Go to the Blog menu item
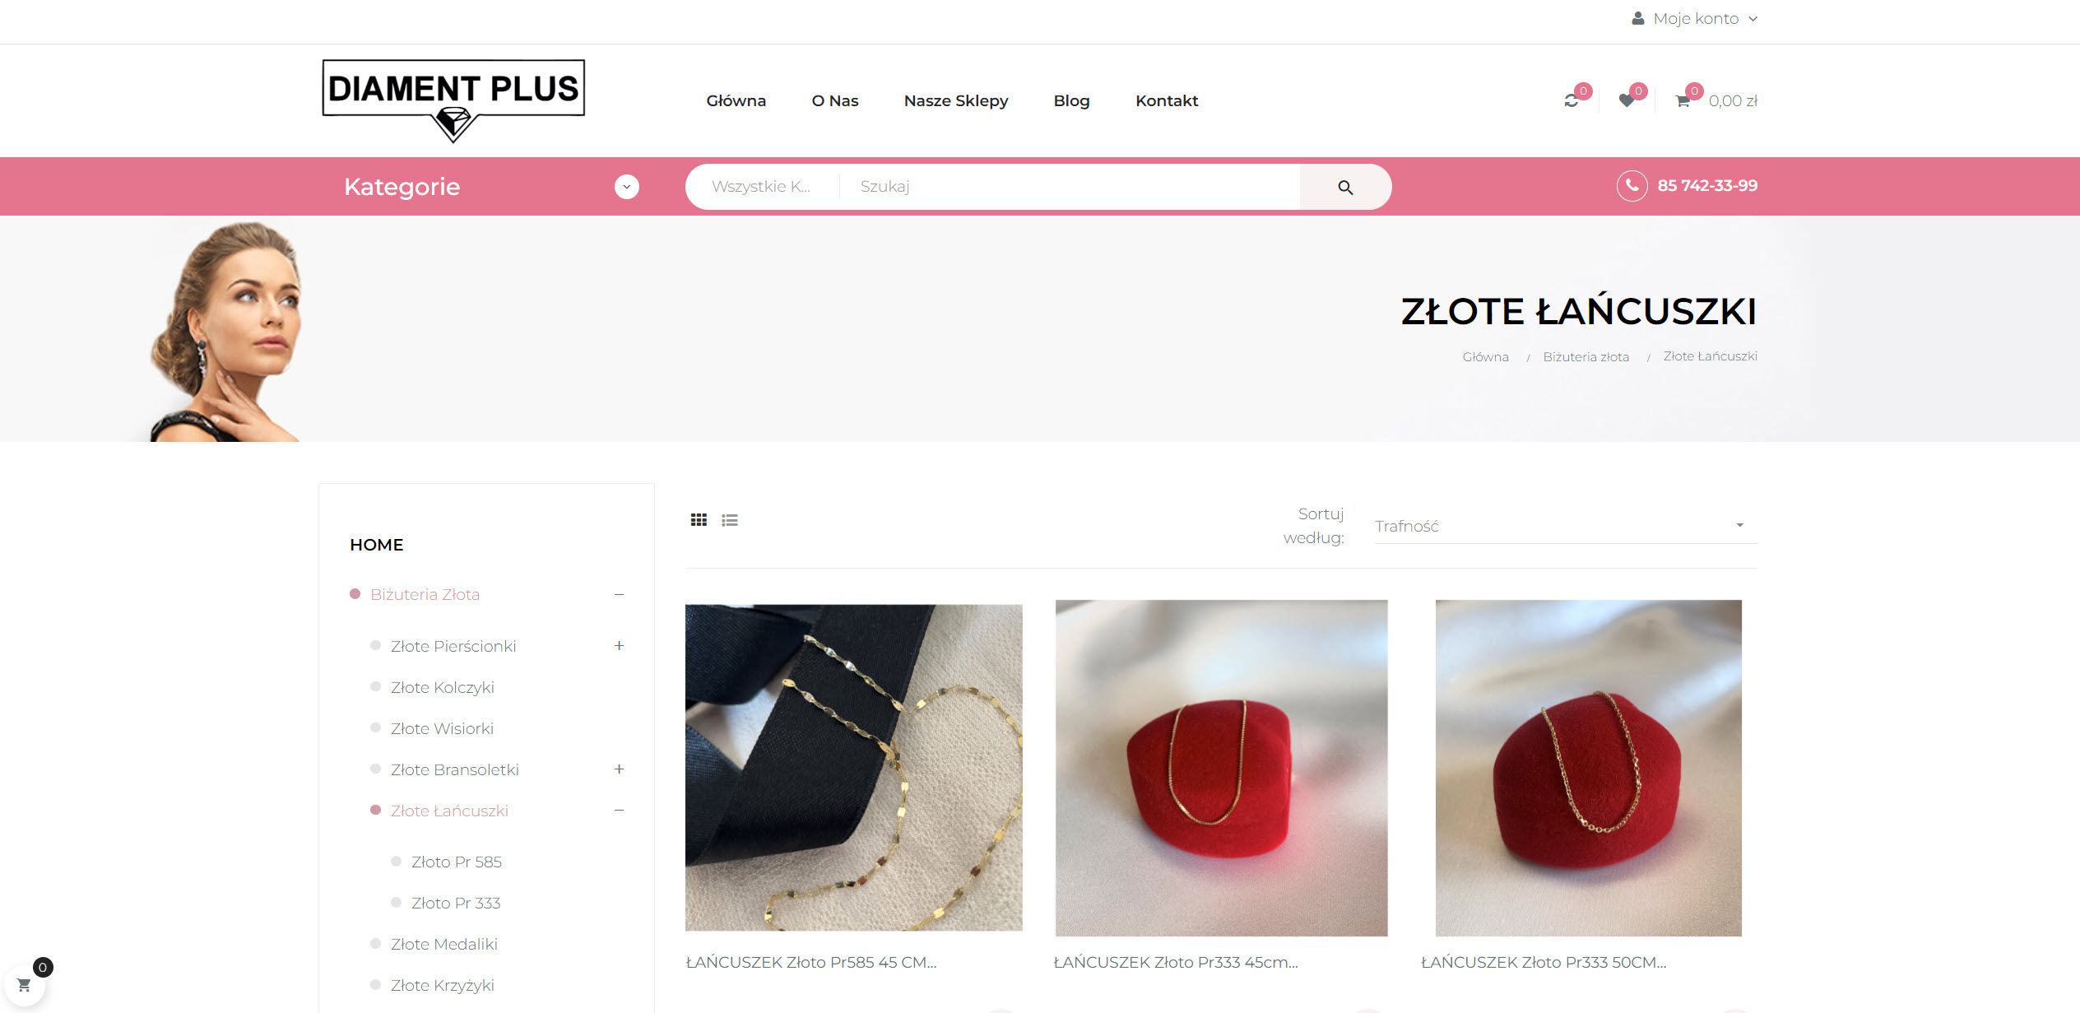The image size is (2080, 1013). pos(1071,100)
